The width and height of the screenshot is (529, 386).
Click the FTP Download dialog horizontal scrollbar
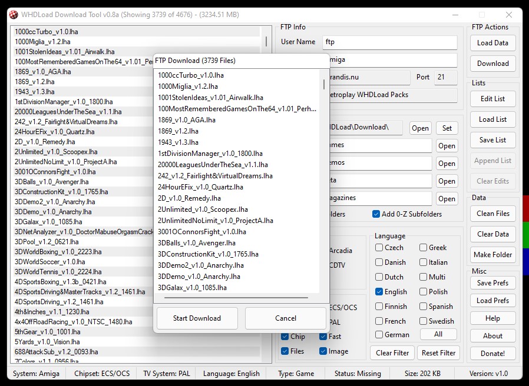point(236,298)
